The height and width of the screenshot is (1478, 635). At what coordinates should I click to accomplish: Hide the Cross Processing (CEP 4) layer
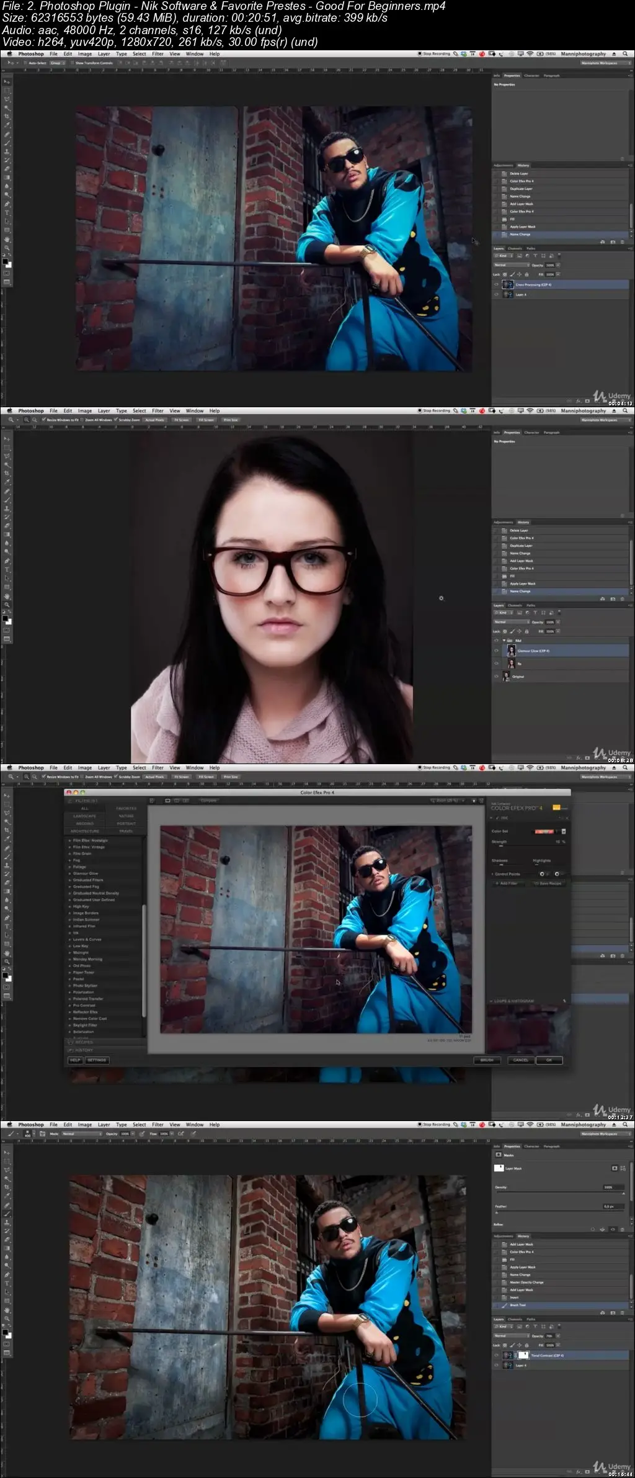(496, 284)
